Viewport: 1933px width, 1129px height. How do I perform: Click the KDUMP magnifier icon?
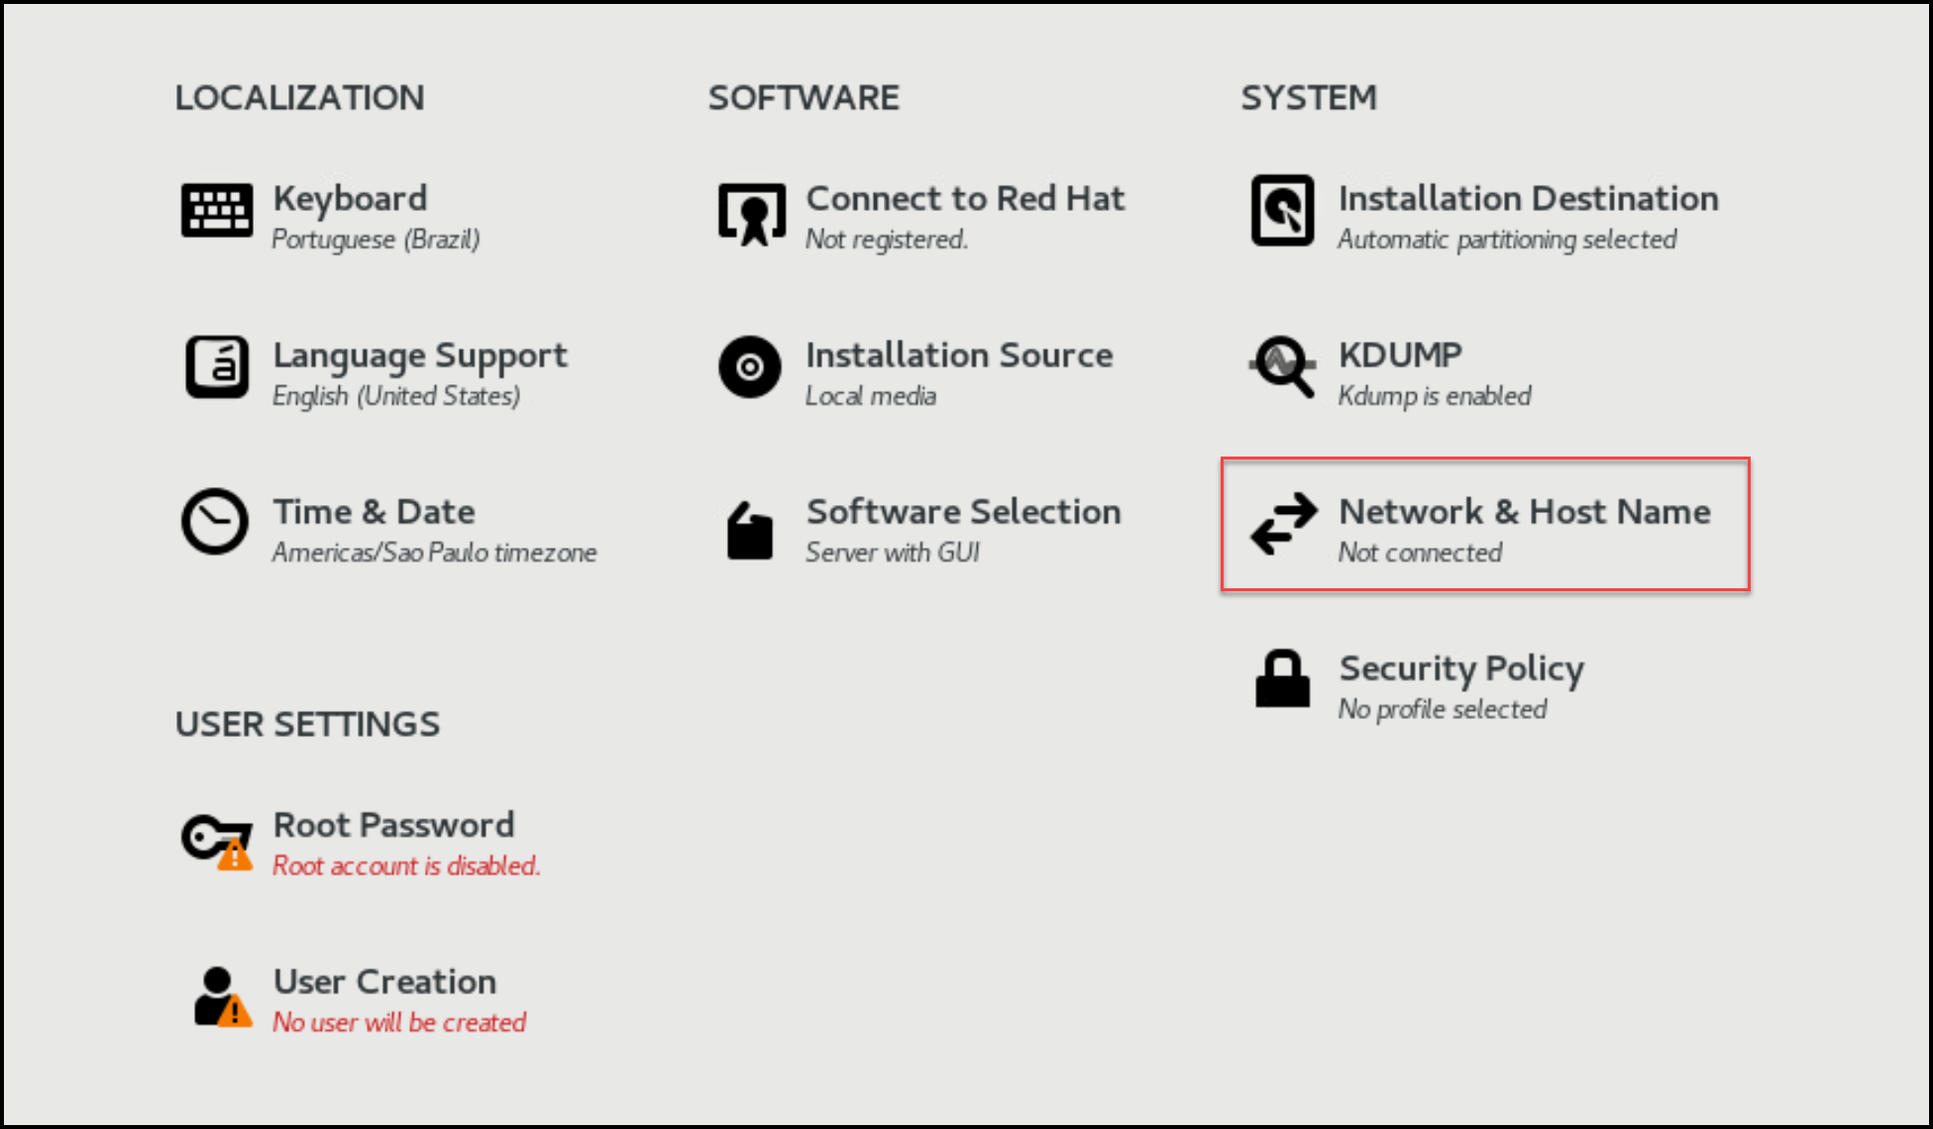[1282, 367]
